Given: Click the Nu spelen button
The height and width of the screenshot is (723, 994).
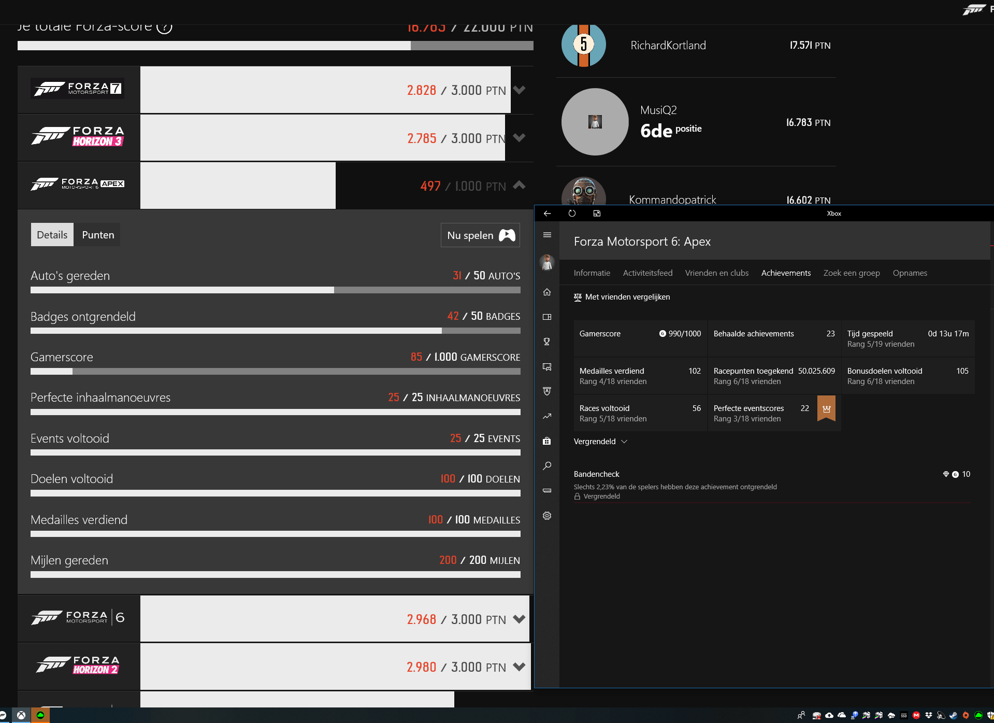Looking at the screenshot, I should 480,235.
